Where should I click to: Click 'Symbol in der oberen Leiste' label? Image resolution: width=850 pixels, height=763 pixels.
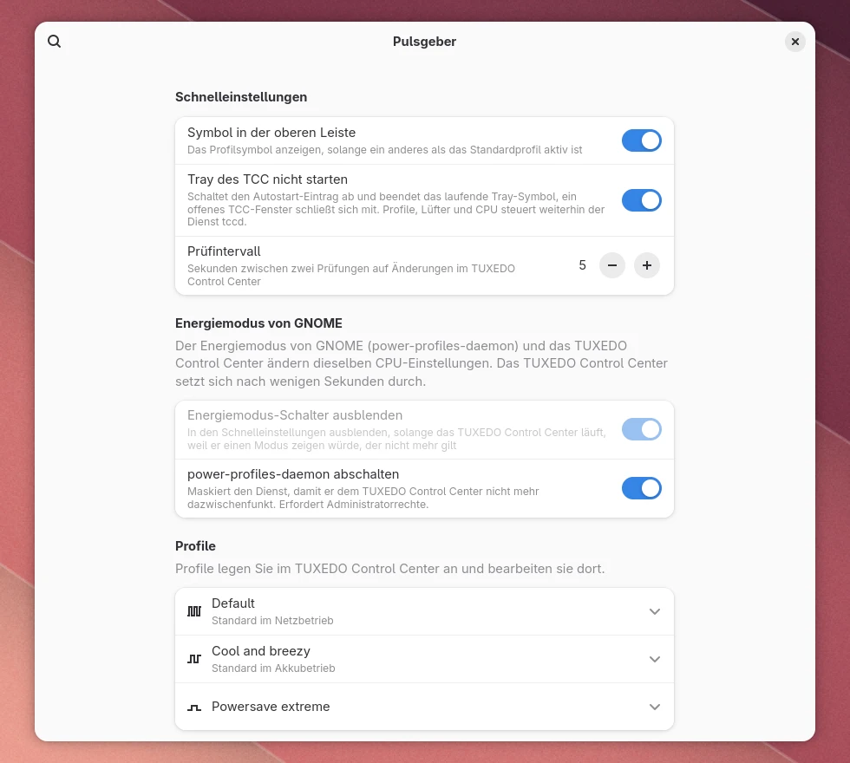coord(271,133)
